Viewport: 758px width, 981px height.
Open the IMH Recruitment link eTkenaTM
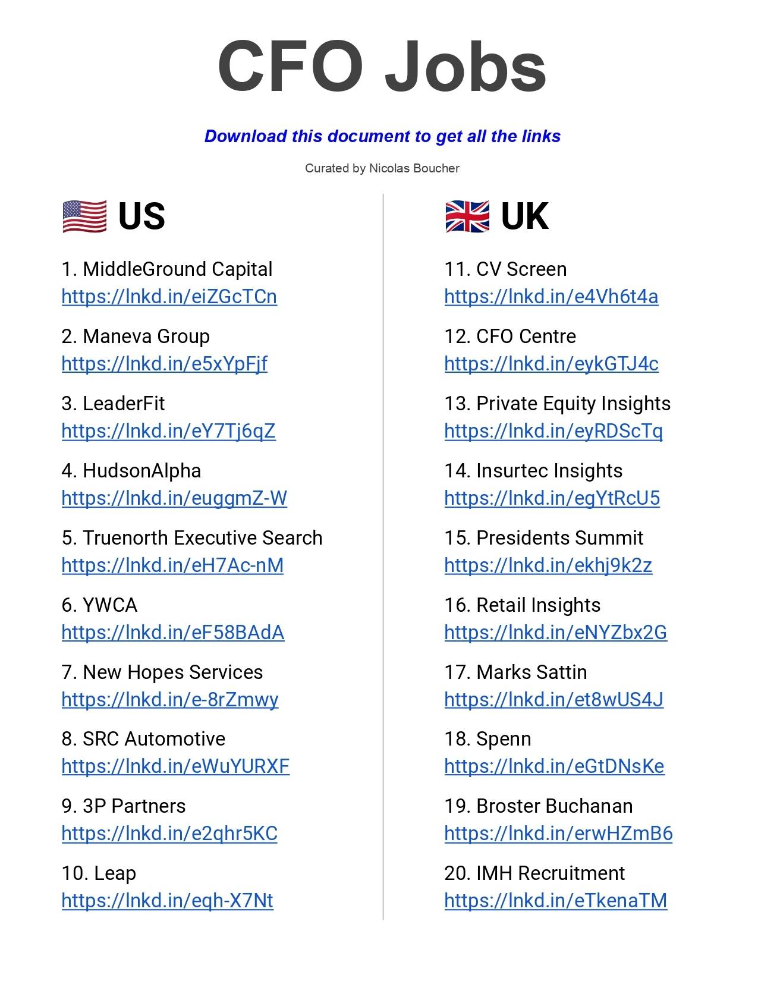coord(556,900)
